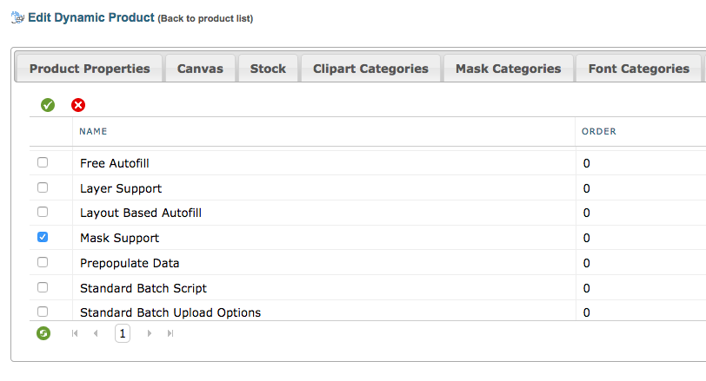This screenshot has height=381, width=706.
Task: Click the green checkmark save icon
Action: pos(48,105)
